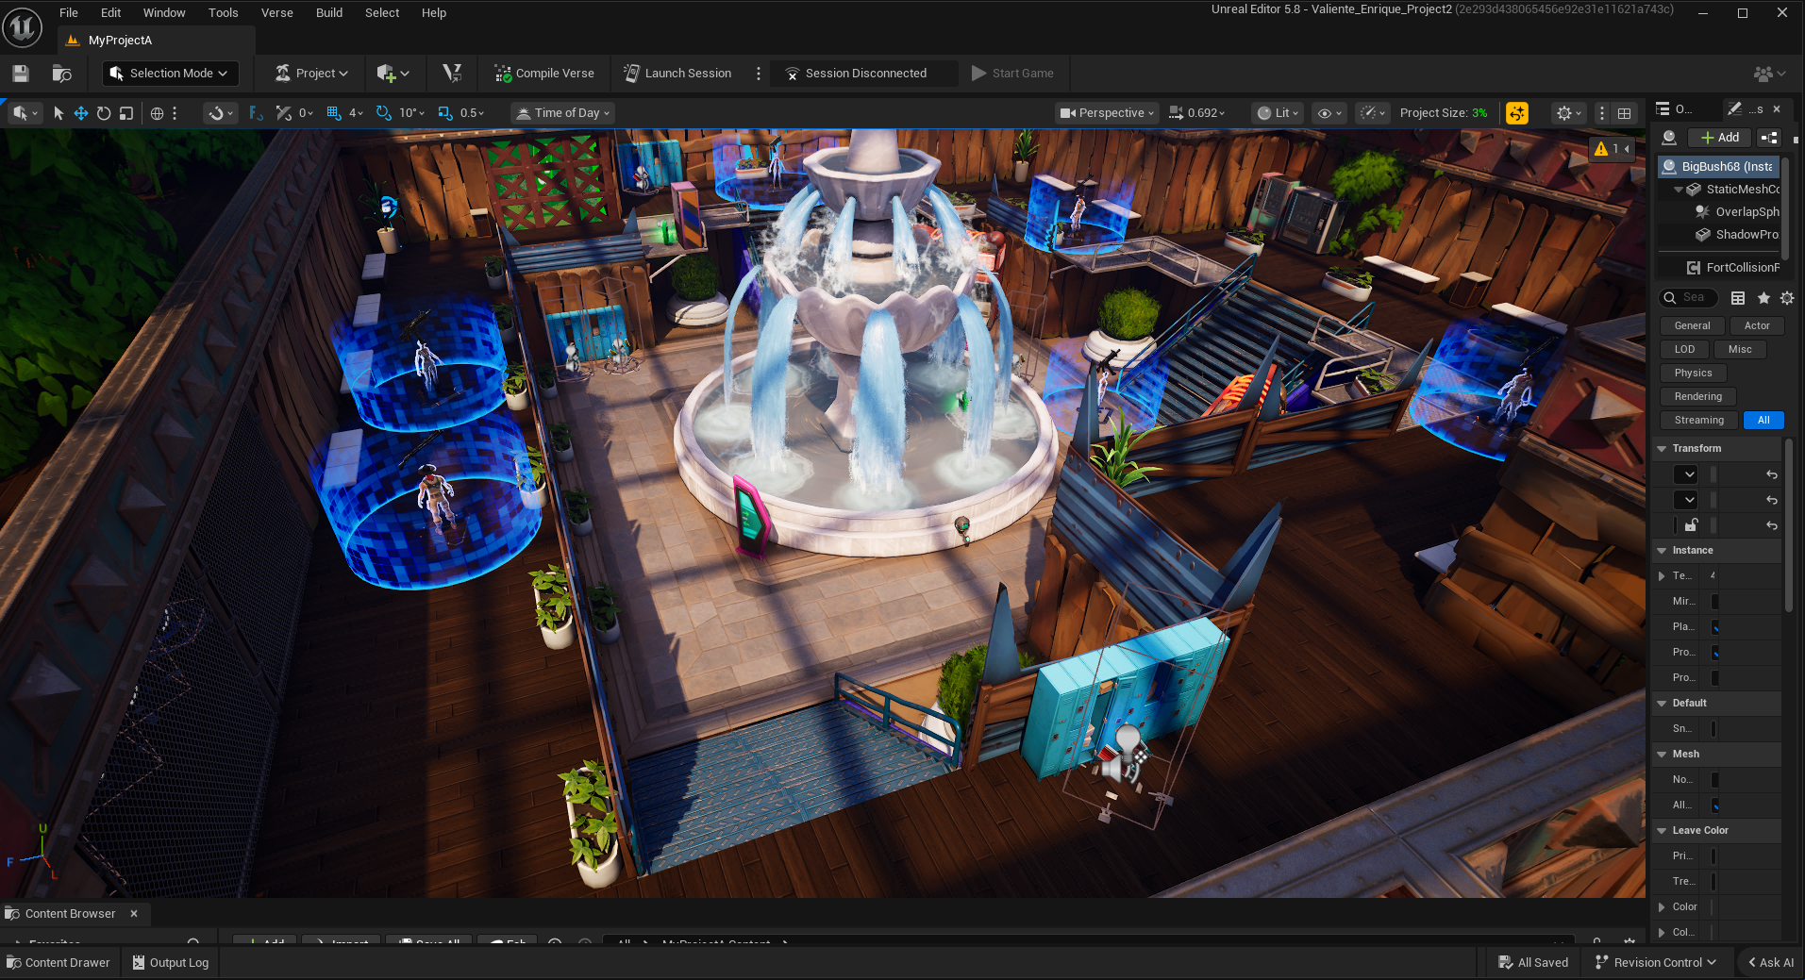This screenshot has height=980, width=1805.
Task: Open the Show flags eye dropdown
Action: click(1329, 113)
